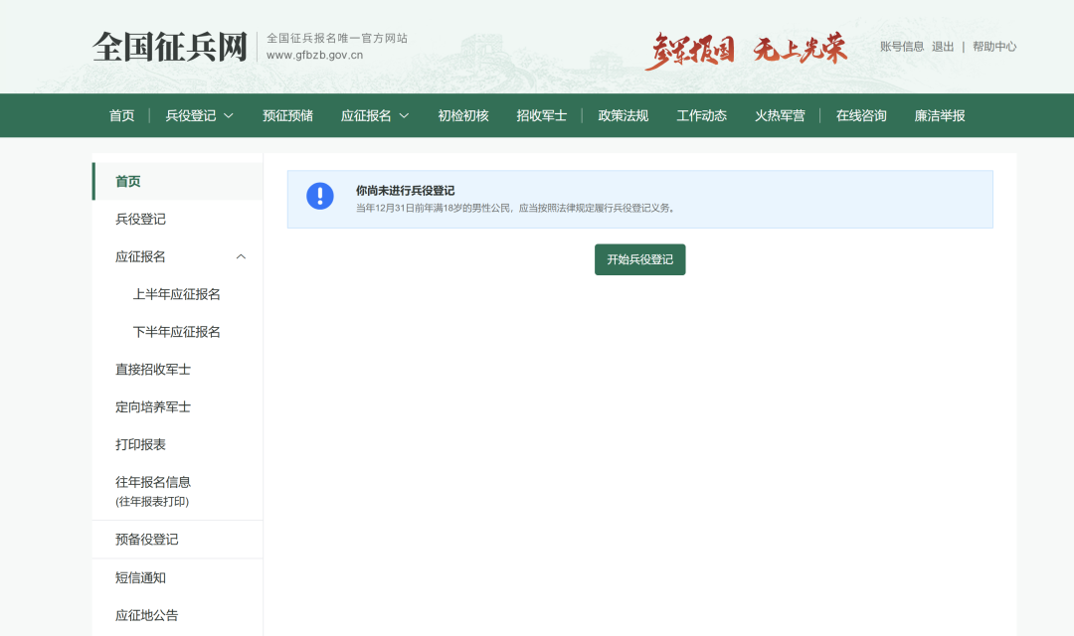The image size is (1074, 636).
Task: Open the 应征报名 dropdown in top navigation
Action: tap(375, 115)
